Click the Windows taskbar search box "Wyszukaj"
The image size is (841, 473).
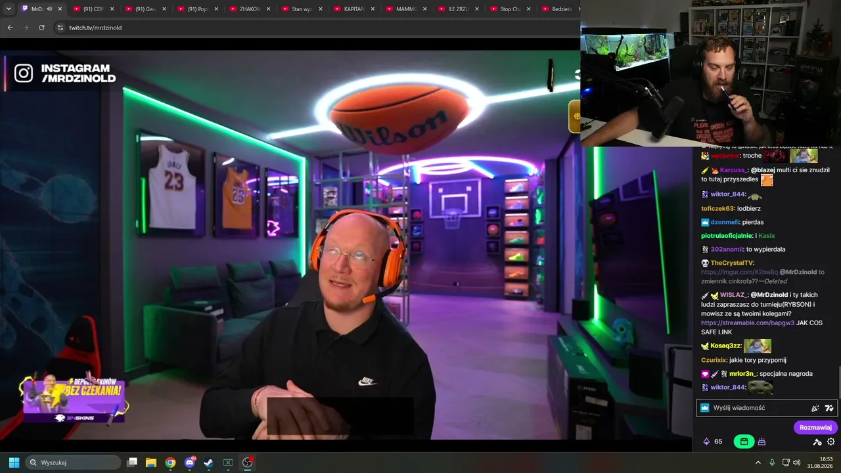point(73,462)
